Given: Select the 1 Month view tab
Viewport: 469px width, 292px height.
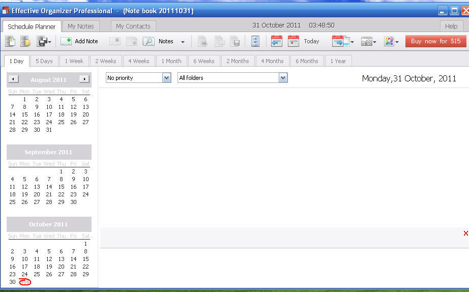Looking at the screenshot, I should tap(171, 61).
